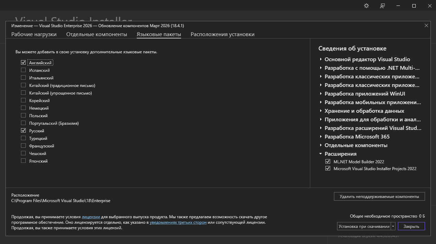Collapse the Расширения section
The width and height of the screenshot is (436, 244).
[x=321, y=154]
